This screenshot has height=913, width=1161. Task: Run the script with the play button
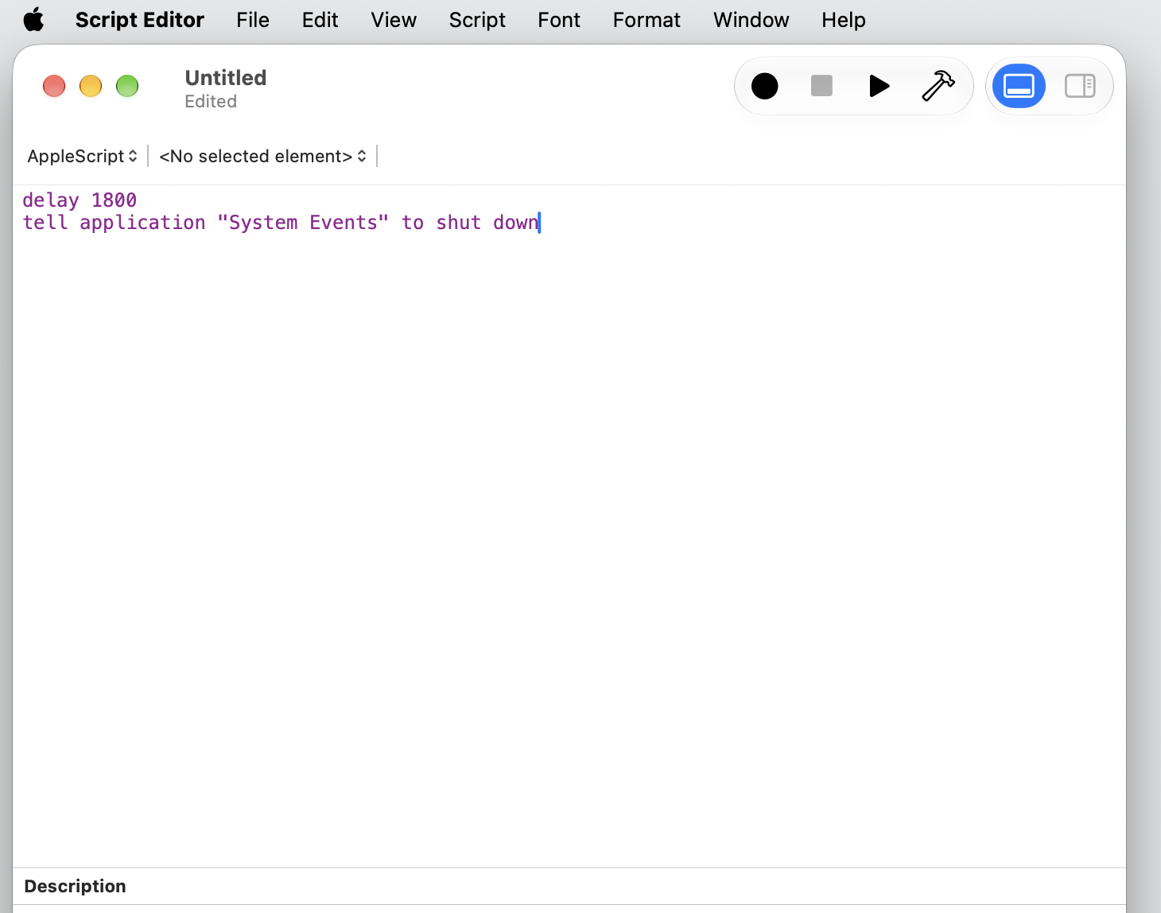tap(879, 86)
